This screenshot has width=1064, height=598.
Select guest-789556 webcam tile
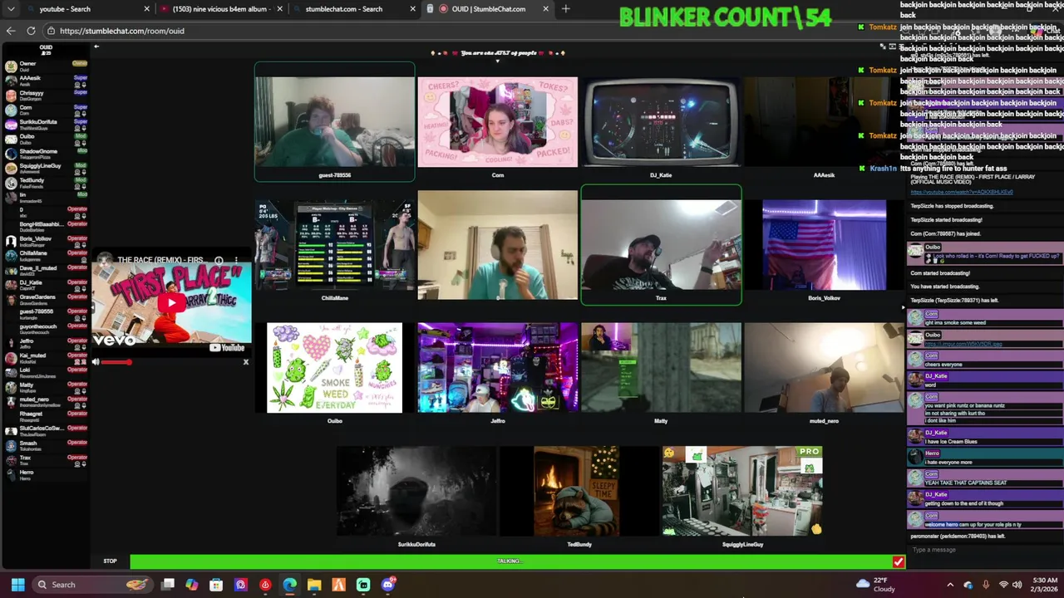pos(334,122)
